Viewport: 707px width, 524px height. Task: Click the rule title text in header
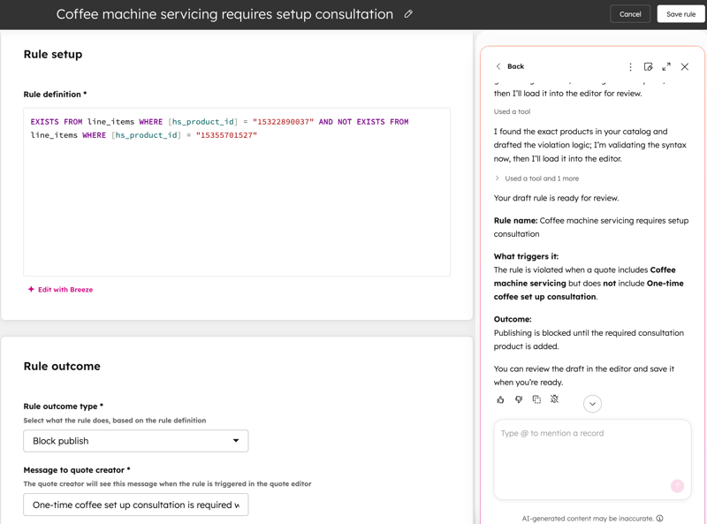[224, 14]
